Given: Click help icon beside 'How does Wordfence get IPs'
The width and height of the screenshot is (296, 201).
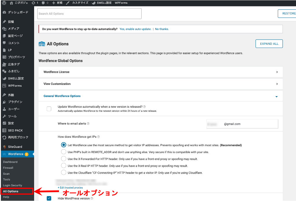Looking at the screenshot, I should (x=99, y=137).
